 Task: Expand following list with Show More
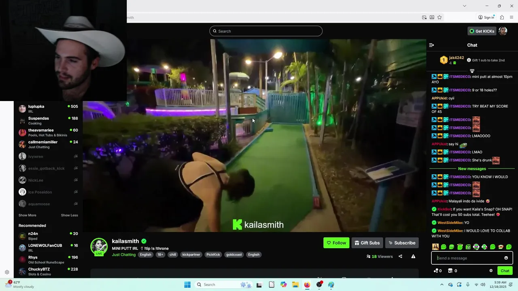coord(27,215)
